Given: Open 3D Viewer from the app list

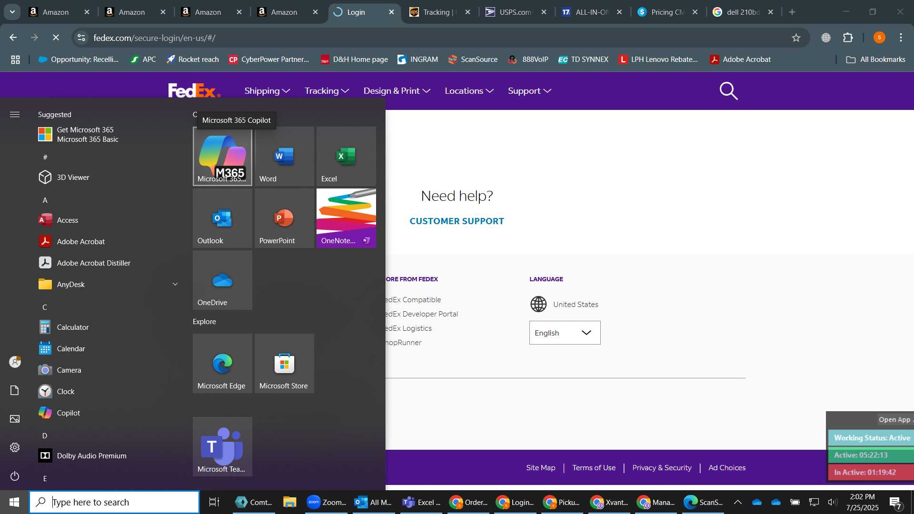Looking at the screenshot, I should tap(109, 177).
